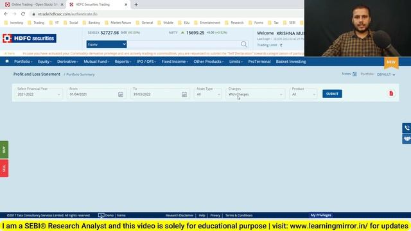
Task: Click the stock search input field
Action: (184, 44)
